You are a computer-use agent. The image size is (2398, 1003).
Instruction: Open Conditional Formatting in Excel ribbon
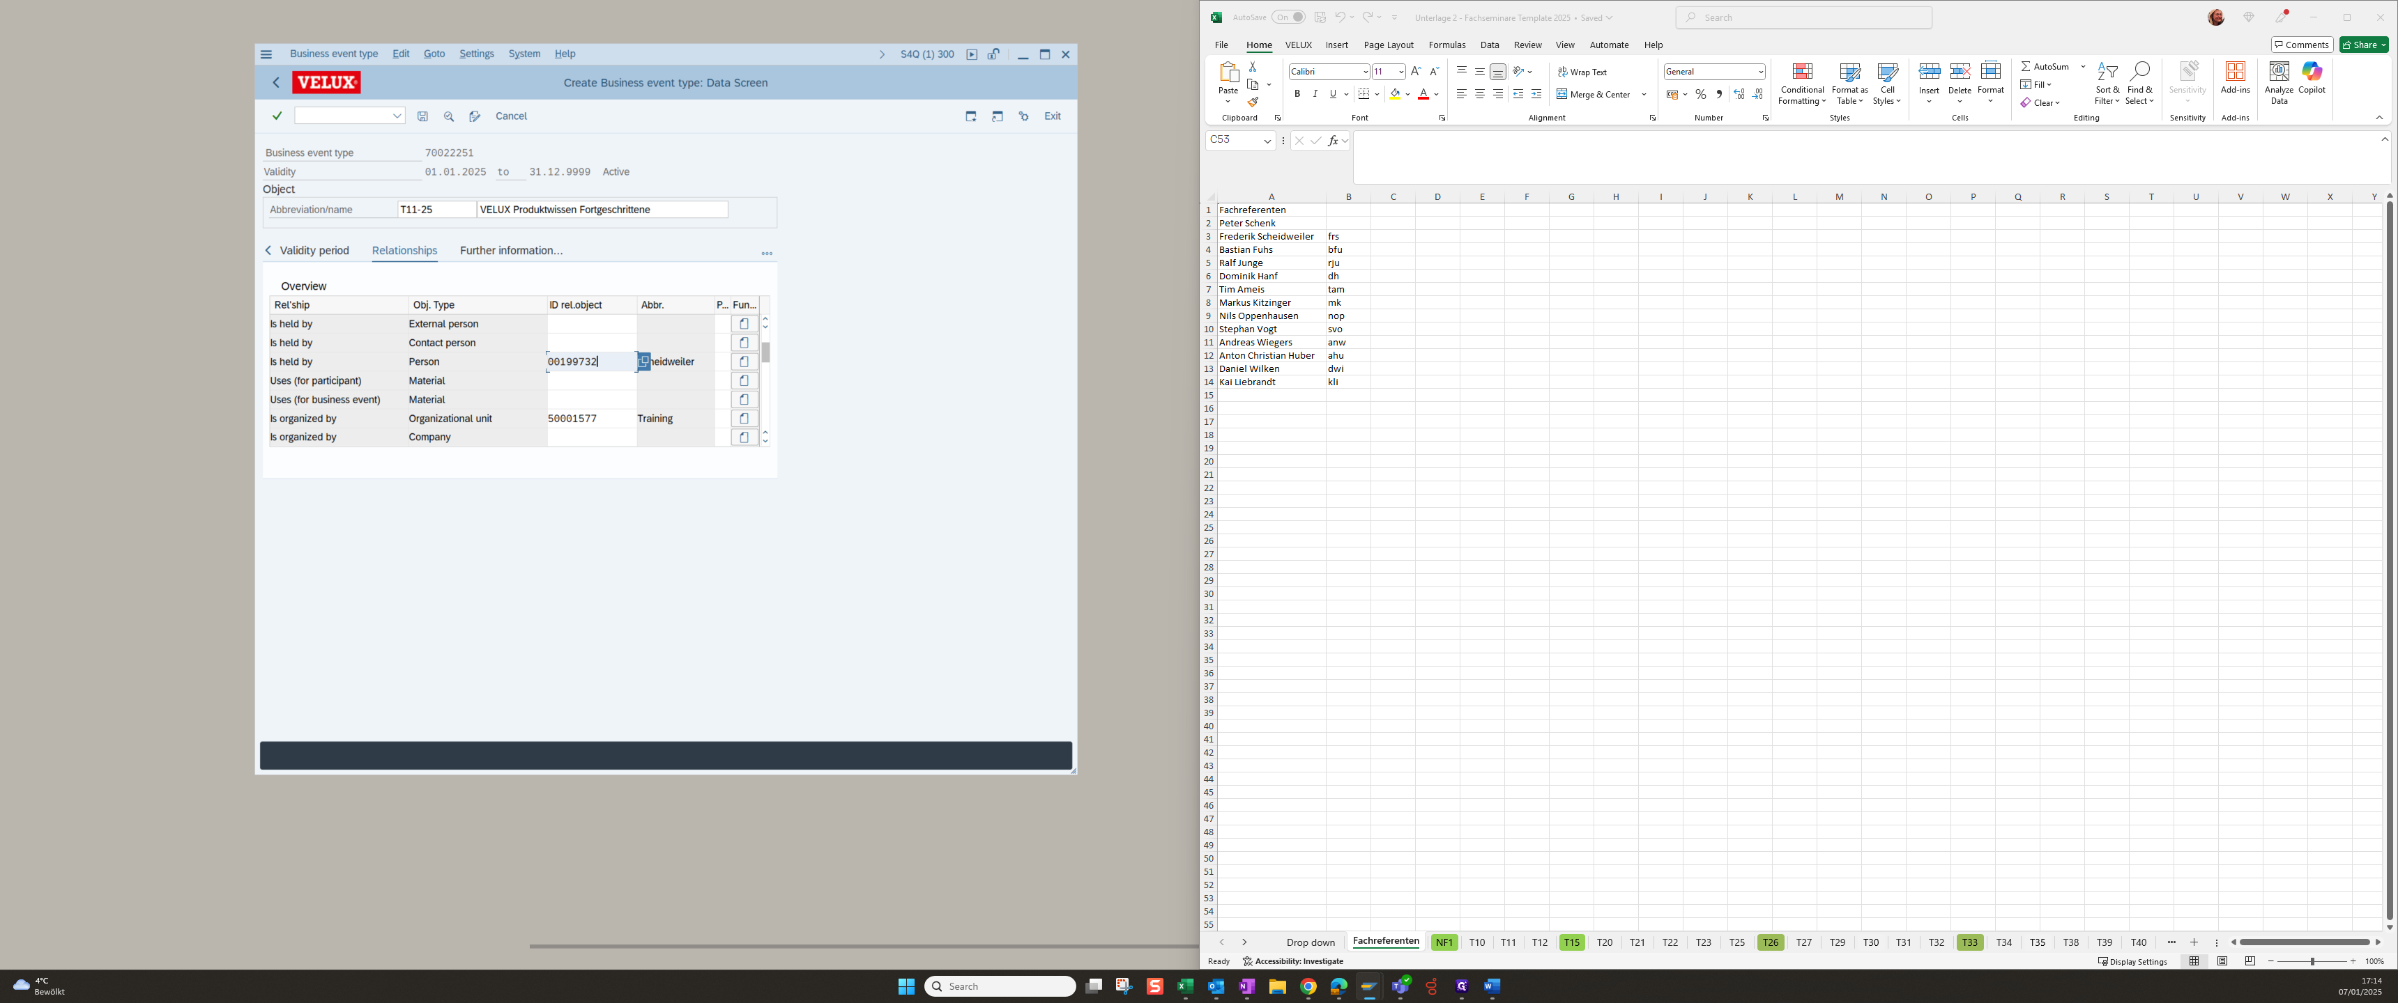pyautogui.click(x=1801, y=84)
